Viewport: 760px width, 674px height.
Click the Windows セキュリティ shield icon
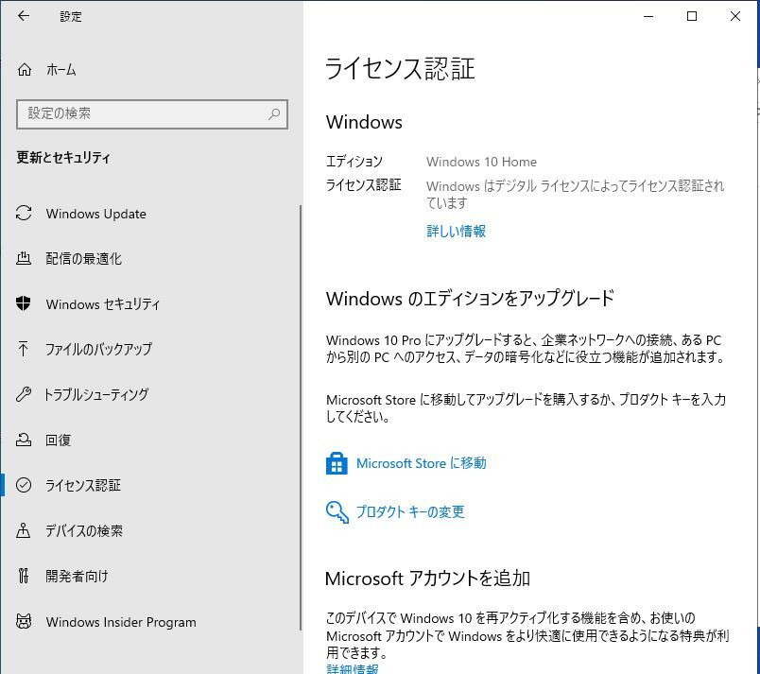point(24,303)
